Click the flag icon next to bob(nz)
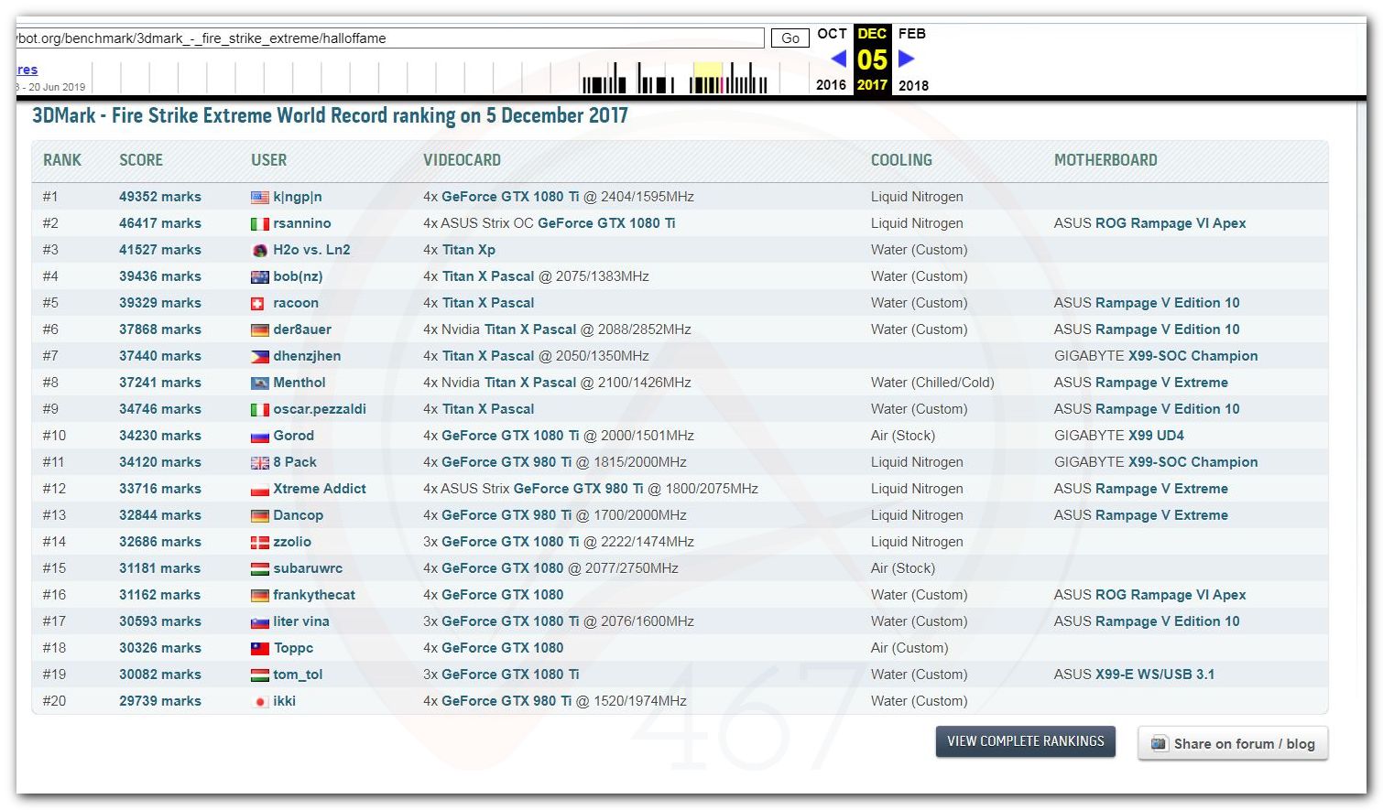Image resolution: width=1383 pixels, height=810 pixels. click(x=260, y=276)
